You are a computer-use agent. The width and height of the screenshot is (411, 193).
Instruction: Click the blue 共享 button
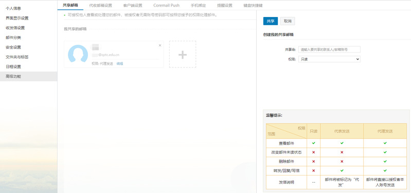click(271, 21)
